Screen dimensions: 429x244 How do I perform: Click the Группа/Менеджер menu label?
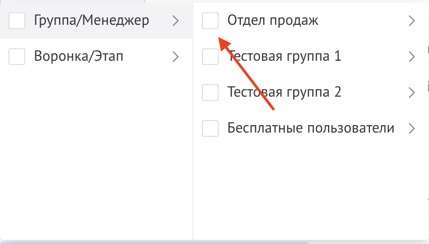[91, 21]
